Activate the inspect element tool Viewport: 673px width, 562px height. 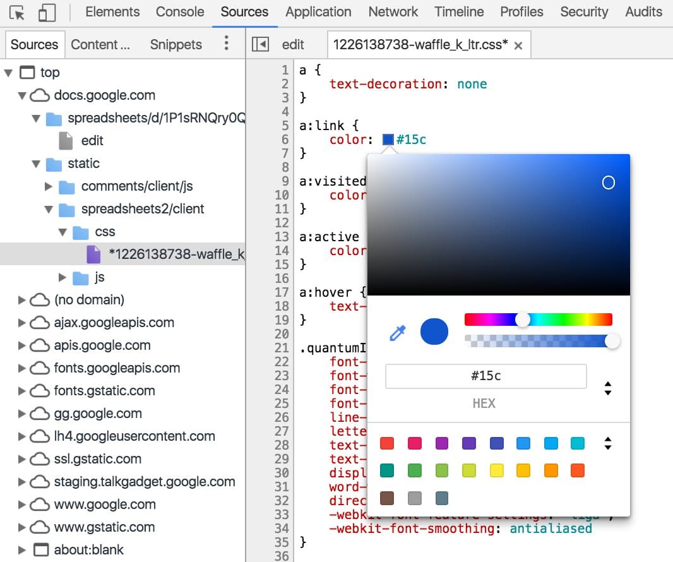(x=18, y=11)
